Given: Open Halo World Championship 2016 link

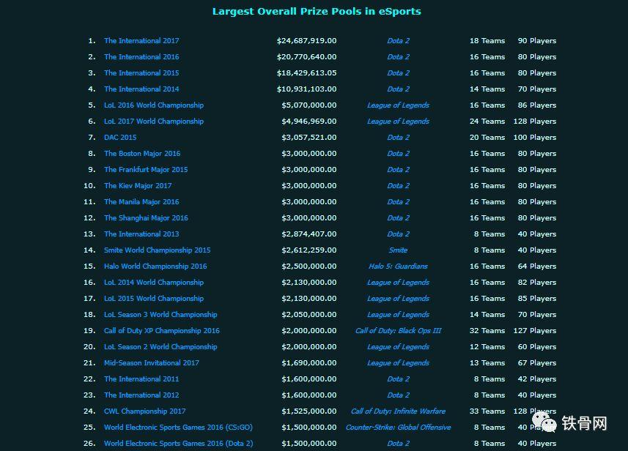Looking at the screenshot, I should [155, 266].
